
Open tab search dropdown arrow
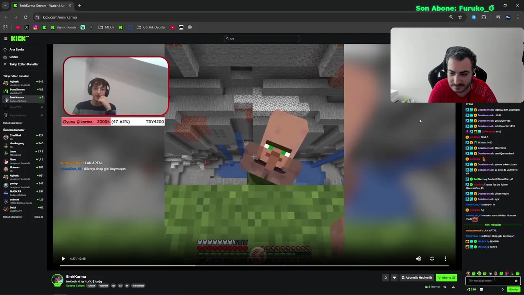[5, 6]
